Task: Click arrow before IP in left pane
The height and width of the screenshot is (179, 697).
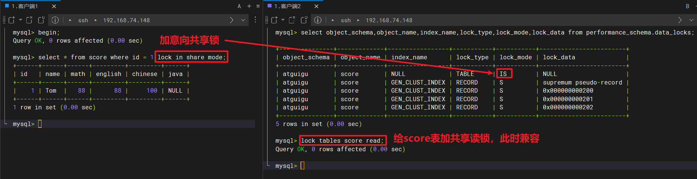Action: tap(96, 20)
